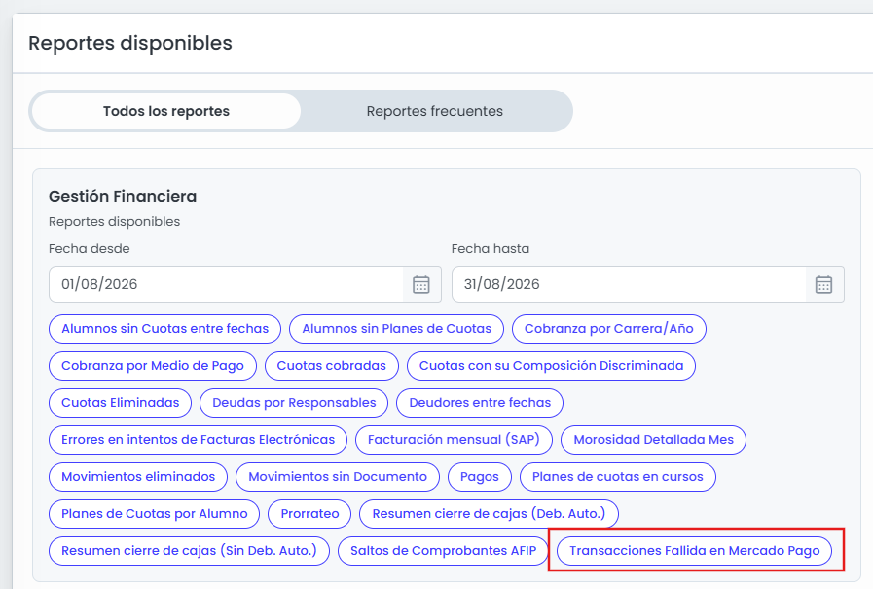Open Planes de cuotas en cursos report
Viewport: 873px width, 589px height.
[x=618, y=477]
